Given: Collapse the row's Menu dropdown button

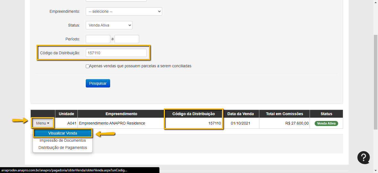Looking at the screenshot, I should [43, 123].
